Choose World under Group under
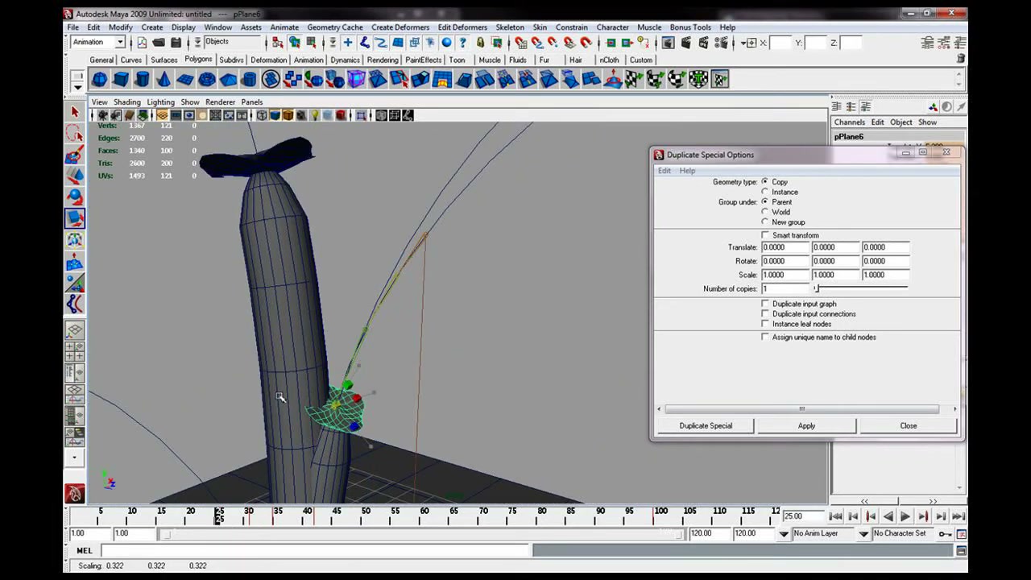Image resolution: width=1031 pixels, height=580 pixels. (x=764, y=212)
